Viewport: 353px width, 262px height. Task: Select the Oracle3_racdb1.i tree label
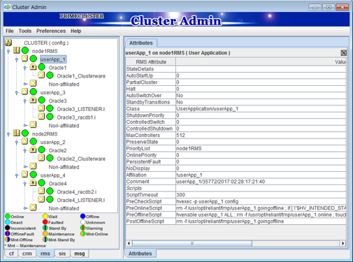pyautogui.click(x=76, y=117)
